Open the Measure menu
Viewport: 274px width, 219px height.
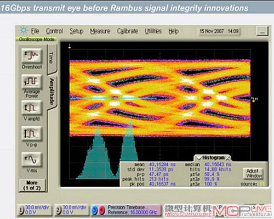coord(100,31)
